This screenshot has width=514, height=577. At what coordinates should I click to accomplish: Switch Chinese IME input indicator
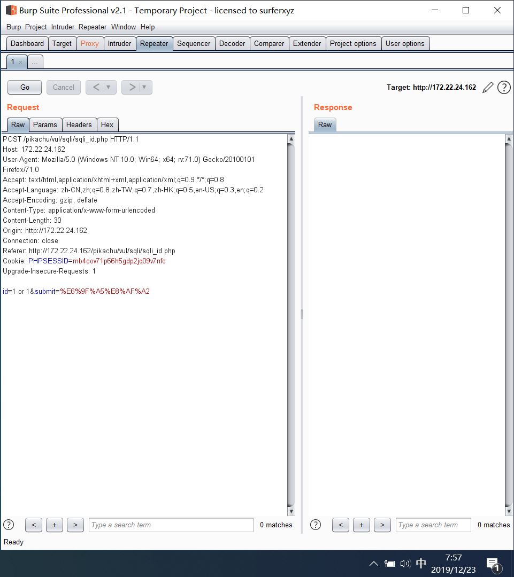[x=421, y=564]
